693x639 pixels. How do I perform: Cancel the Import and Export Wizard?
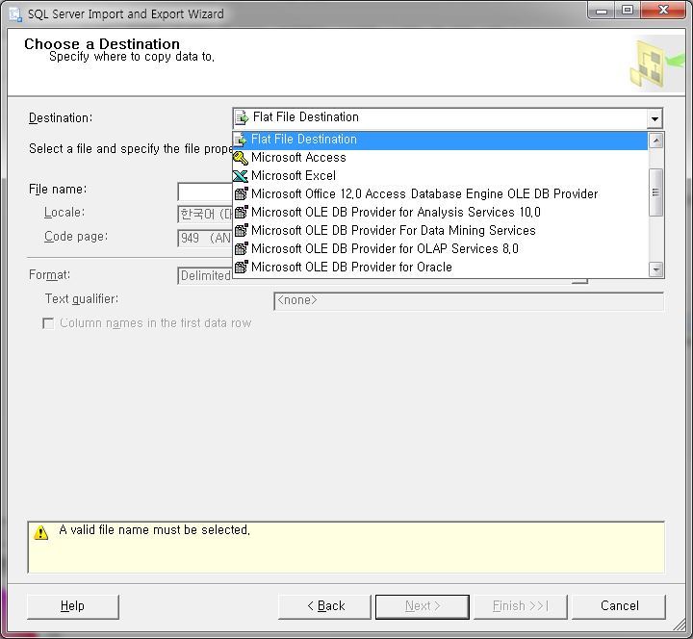point(619,606)
